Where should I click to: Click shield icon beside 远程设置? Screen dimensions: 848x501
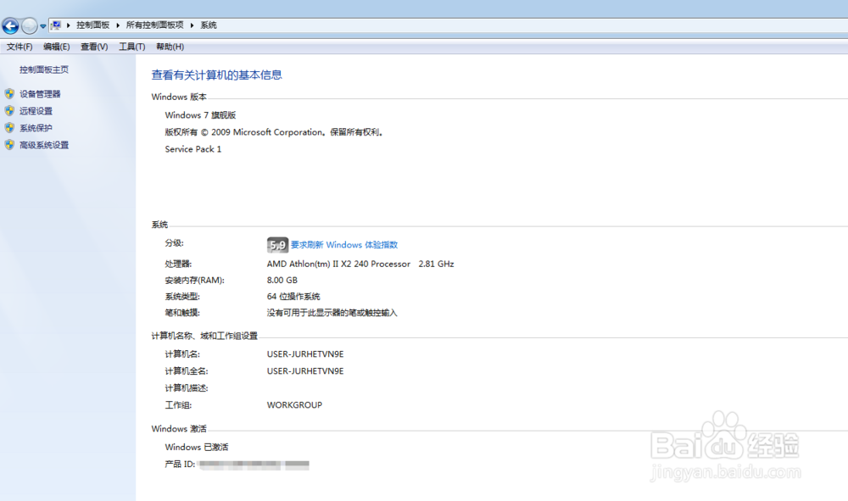(9, 111)
